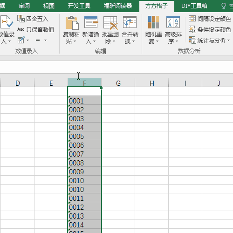
Task: Open the 合并转换 dropdown
Action: 133,41
